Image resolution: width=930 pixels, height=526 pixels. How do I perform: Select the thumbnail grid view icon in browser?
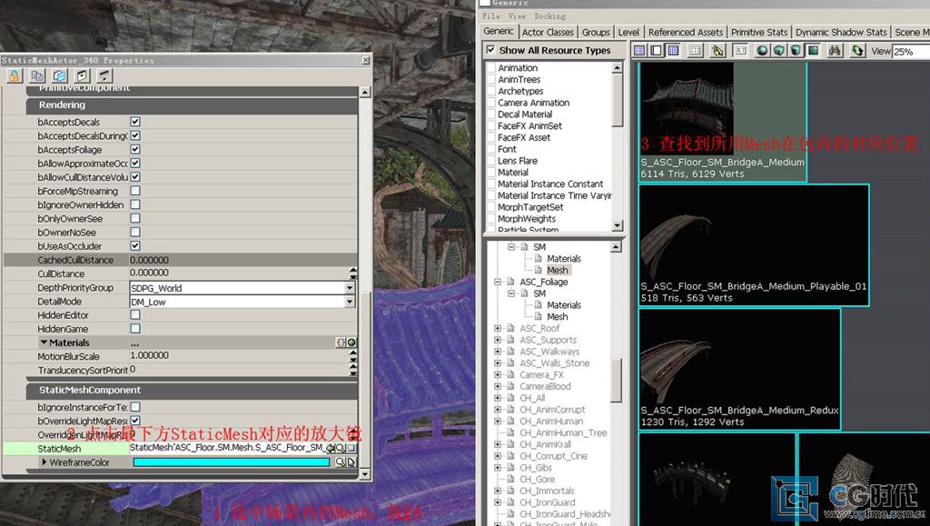673,51
